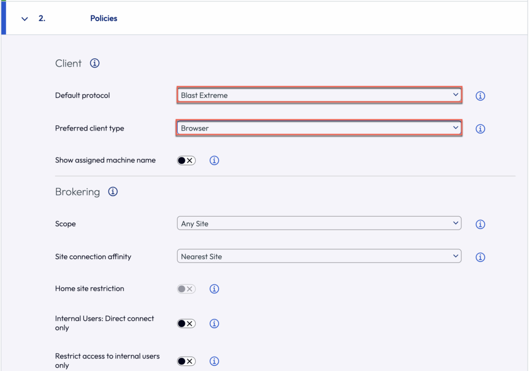This screenshot has height=371, width=529.
Task: Toggle Show assigned machine name switch
Action: pos(186,160)
